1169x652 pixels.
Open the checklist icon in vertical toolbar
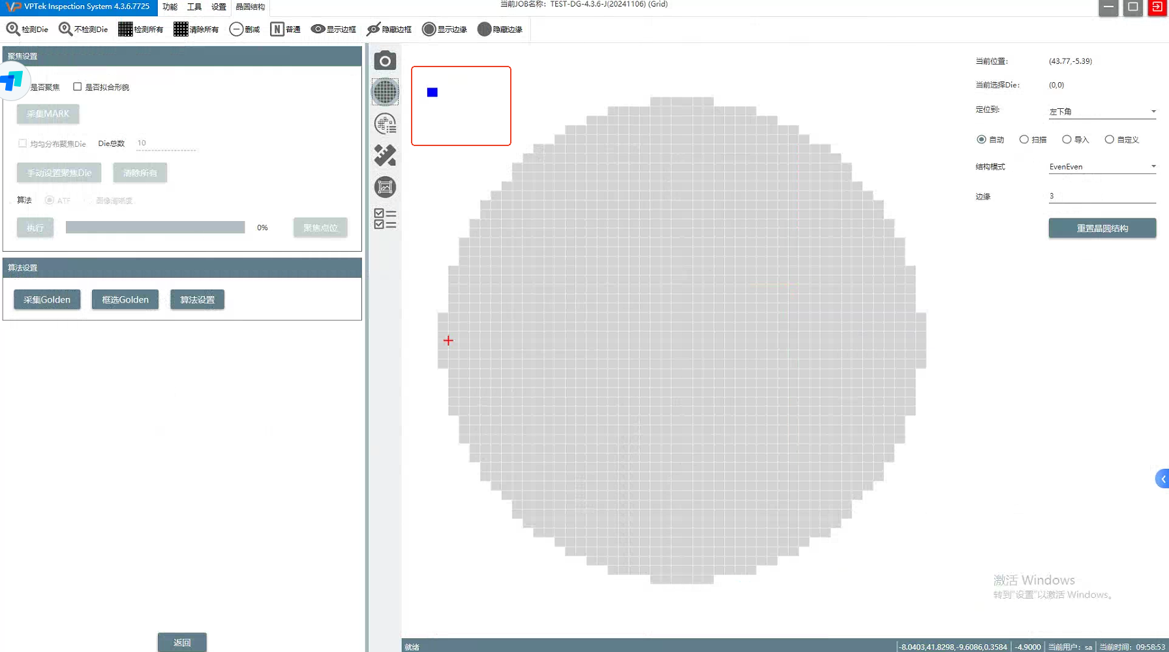[x=385, y=218]
